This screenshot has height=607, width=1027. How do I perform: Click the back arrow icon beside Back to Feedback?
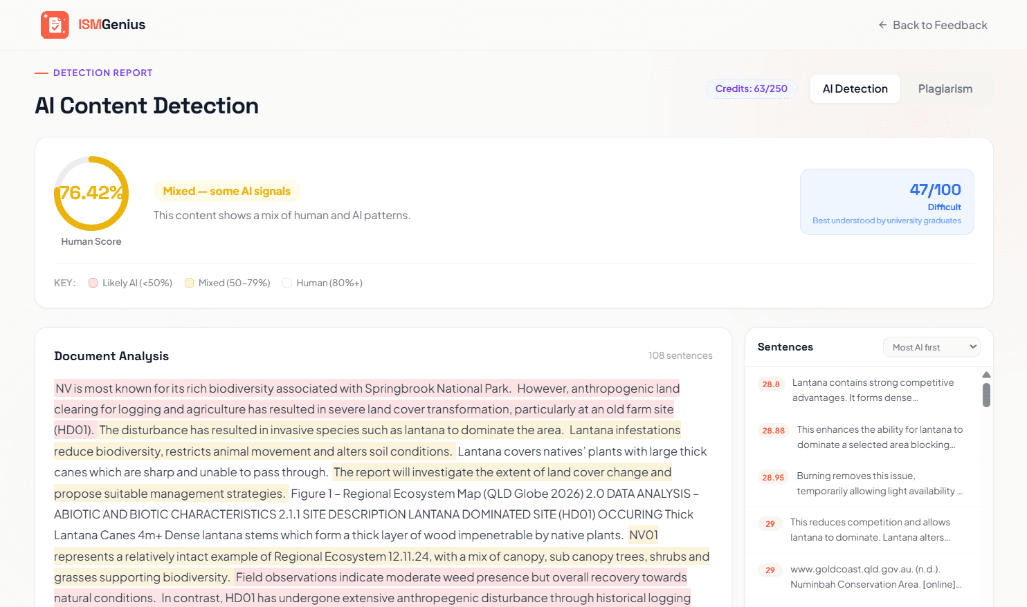click(x=882, y=25)
